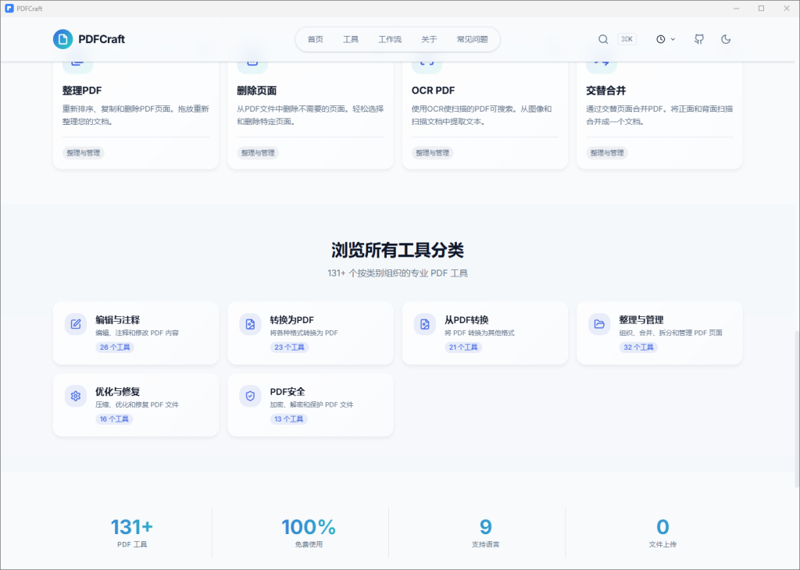Go to 首页 nav item
The height and width of the screenshot is (570, 800).
316,39
